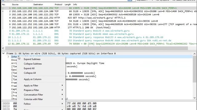Viewport: 197px width, 110px height.
Task: Click packet list scroll-left arrow
Action: [x=3, y=48]
